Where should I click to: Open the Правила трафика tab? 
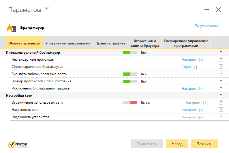coord(110,42)
